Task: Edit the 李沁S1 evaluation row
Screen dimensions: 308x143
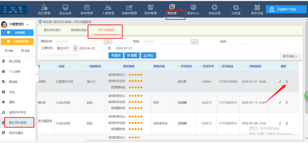Action: [280, 82]
